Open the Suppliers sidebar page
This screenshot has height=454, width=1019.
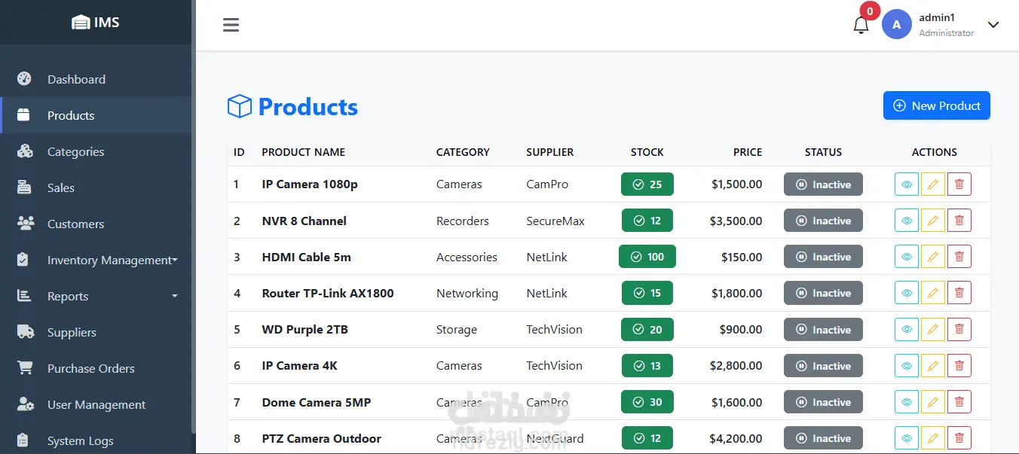72,332
